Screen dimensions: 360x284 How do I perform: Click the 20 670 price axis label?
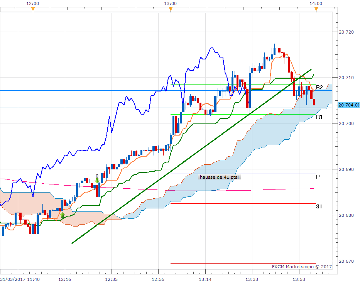point(346,261)
